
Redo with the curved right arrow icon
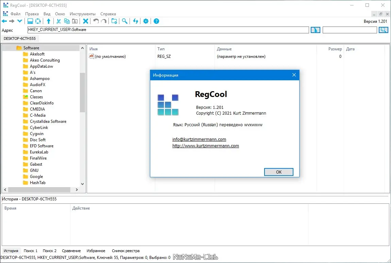104,21
